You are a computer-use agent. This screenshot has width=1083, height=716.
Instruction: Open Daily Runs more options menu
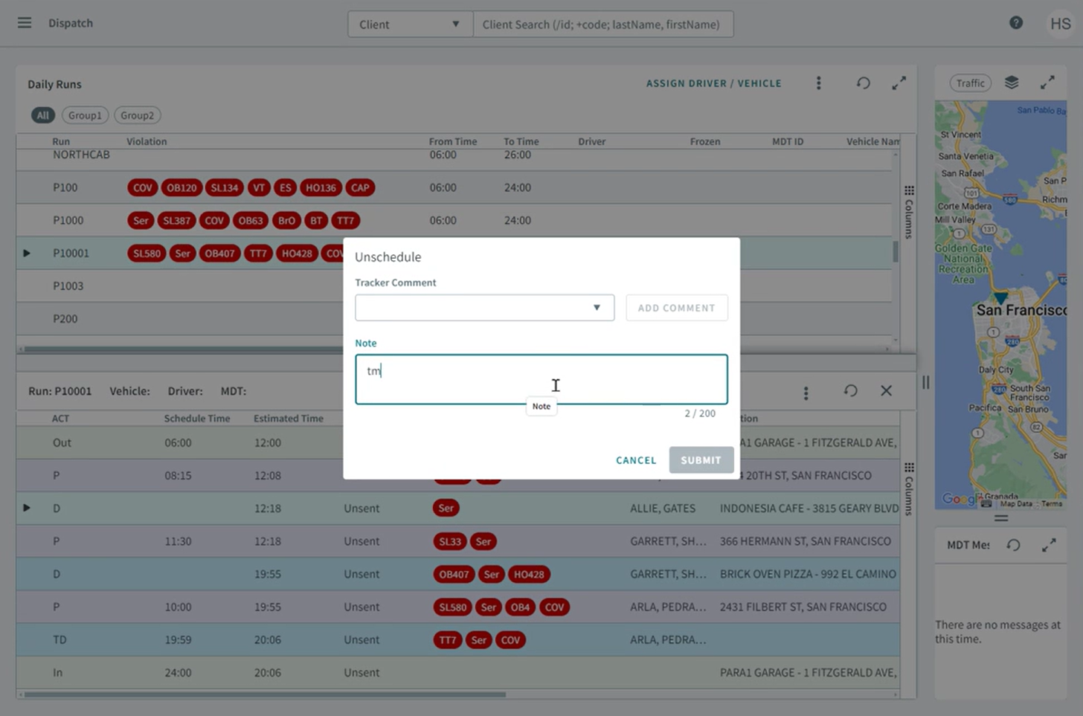818,83
